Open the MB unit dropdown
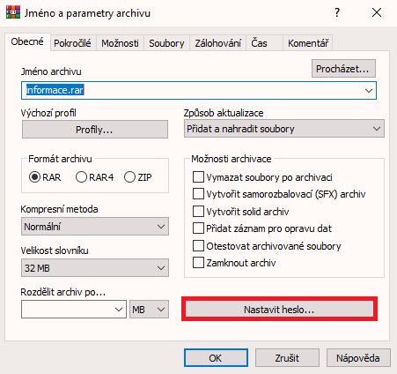397x374 pixels. [149, 310]
